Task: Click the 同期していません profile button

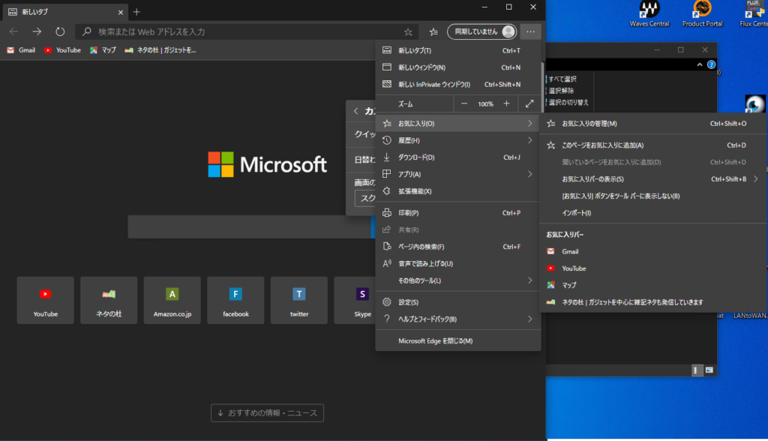Action: (482, 31)
